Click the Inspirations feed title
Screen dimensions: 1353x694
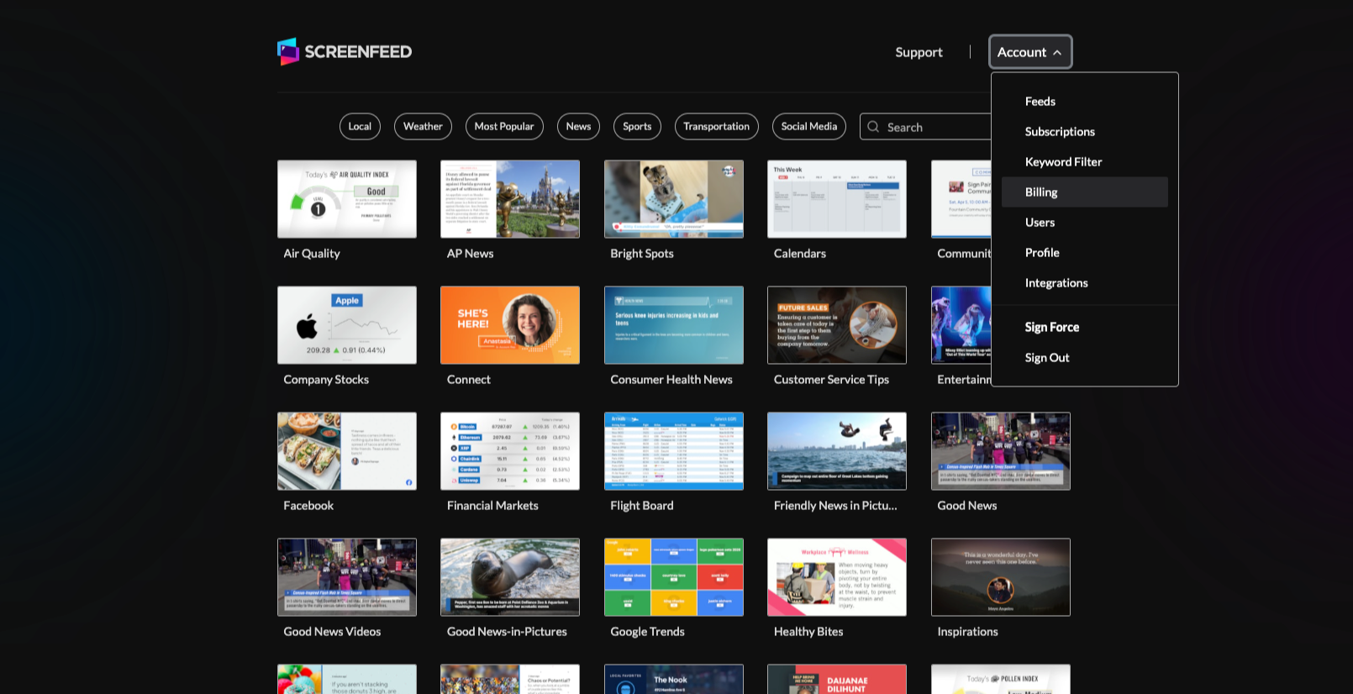[968, 632]
